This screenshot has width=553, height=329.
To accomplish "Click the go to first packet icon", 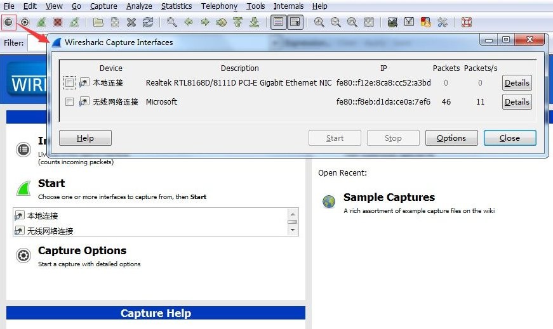I will pos(238,22).
